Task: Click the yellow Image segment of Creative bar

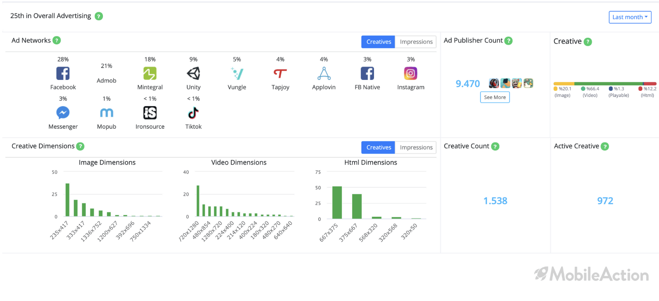Action: [x=564, y=84]
